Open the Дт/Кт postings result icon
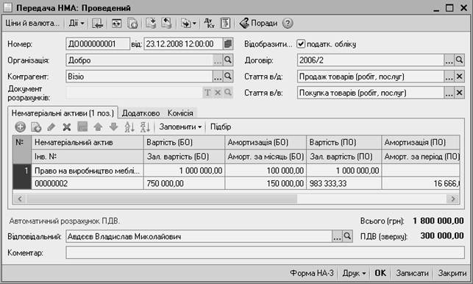The height and width of the screenshot is (284, 473). click(210, 24)
